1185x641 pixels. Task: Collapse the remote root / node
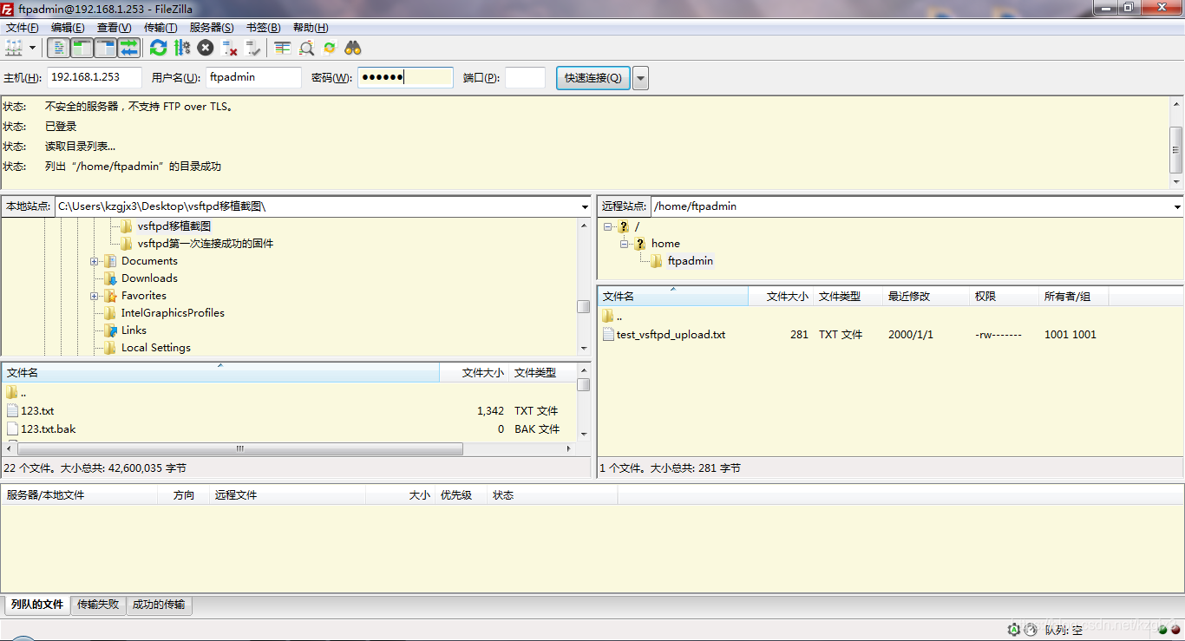pyautogui.click(x=608, y=226)
